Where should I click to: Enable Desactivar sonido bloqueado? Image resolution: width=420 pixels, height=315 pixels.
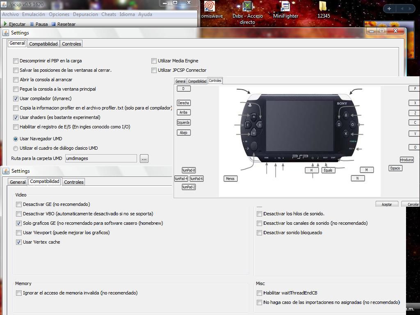click(x=259, y=233)
